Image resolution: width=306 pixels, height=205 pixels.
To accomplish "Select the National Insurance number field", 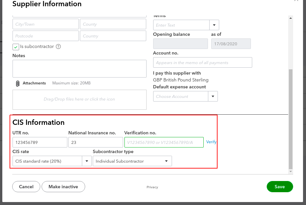I will [x=95, y=142].
